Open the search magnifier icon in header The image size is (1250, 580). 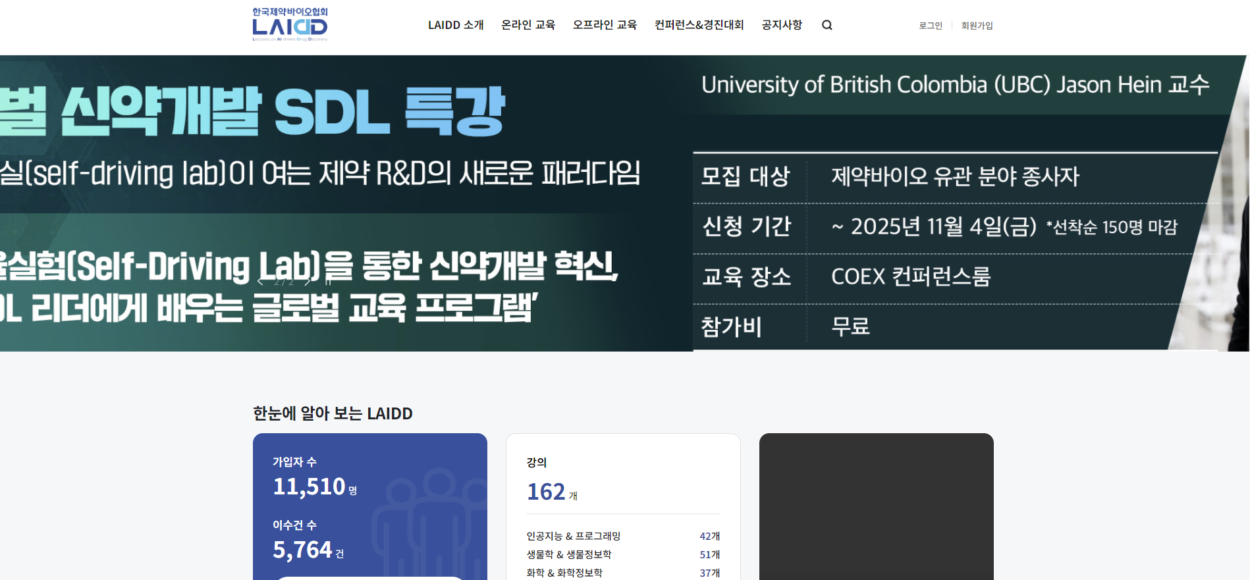click(x=827, y=25)
